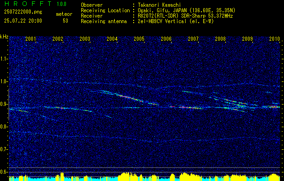Viewport: 284px width, 181px height.
Task: Click the meteor count value 53
Action: tap(65, 21)
